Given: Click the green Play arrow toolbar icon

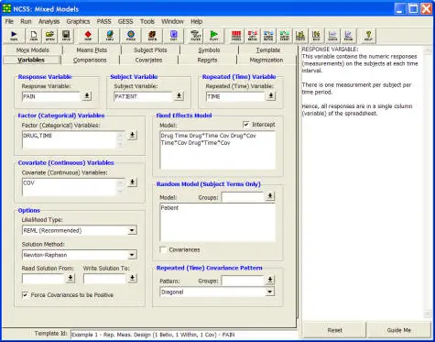Looking at the screenshot, I should 214,36.
